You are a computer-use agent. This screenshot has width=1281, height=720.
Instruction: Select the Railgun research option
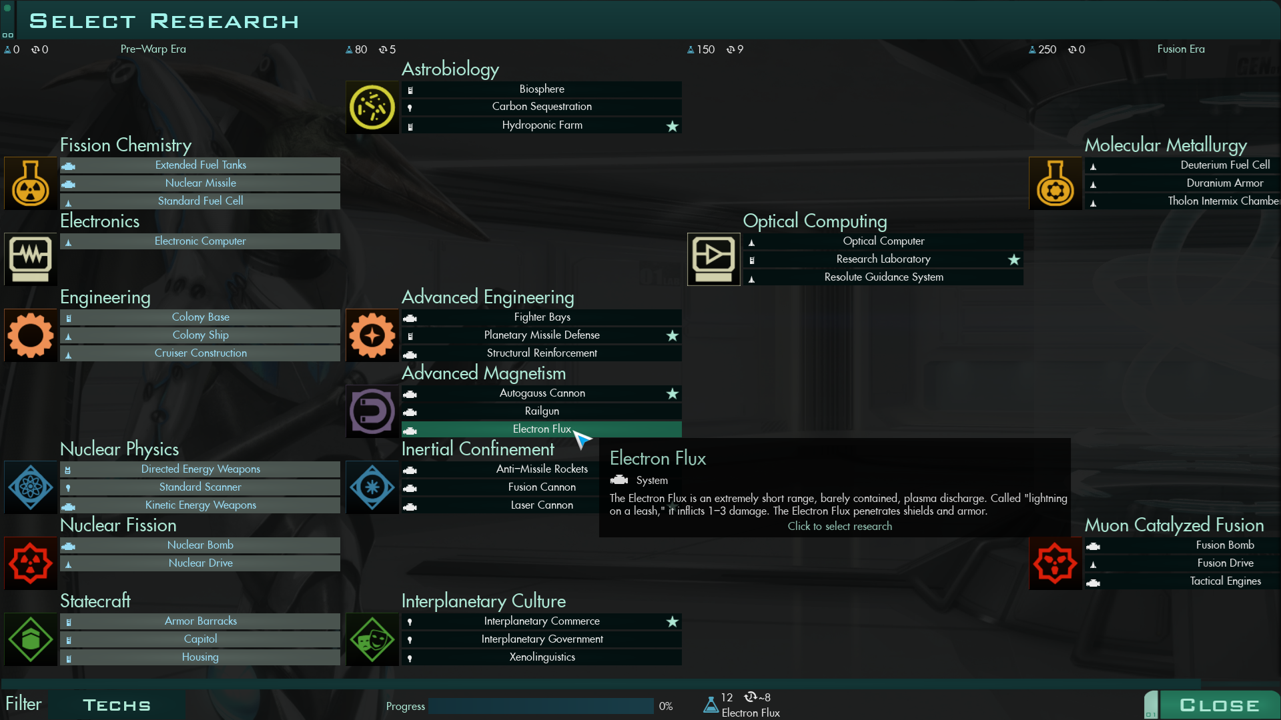[542, 411]
